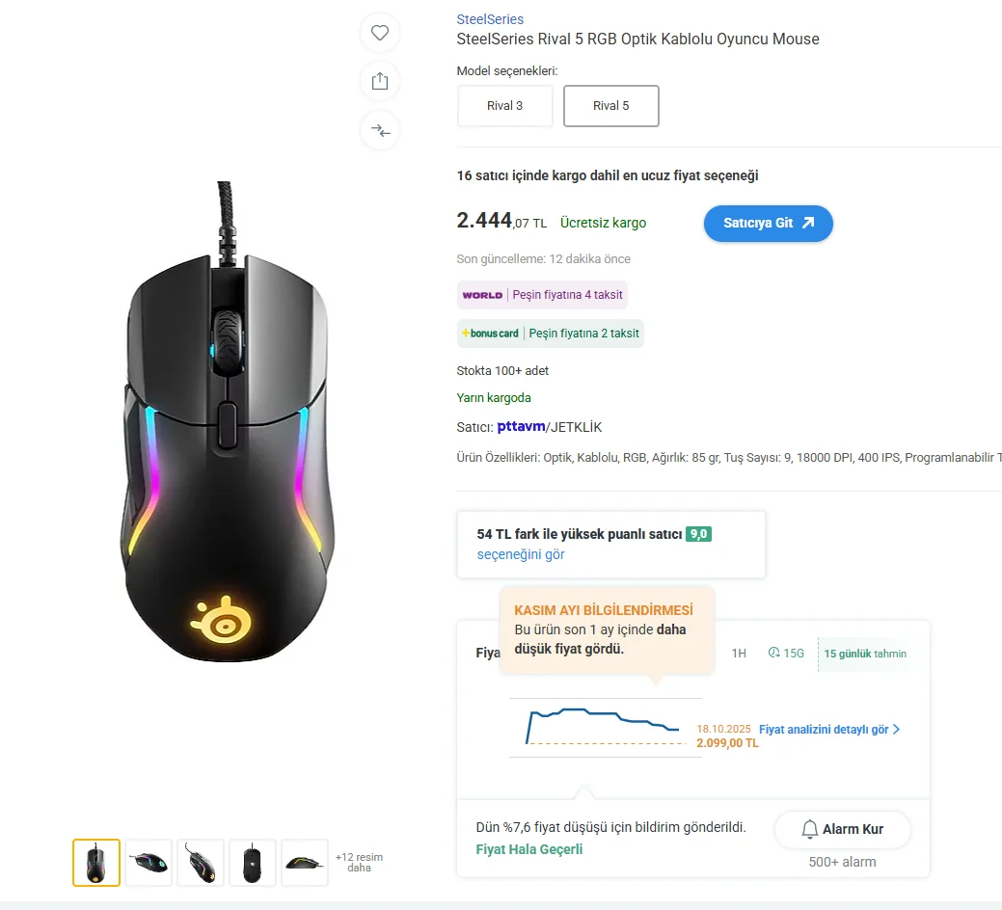Open product comparison arrows icon
Image resolution: width=1002 pixels, height=910 pixels.
380,130
